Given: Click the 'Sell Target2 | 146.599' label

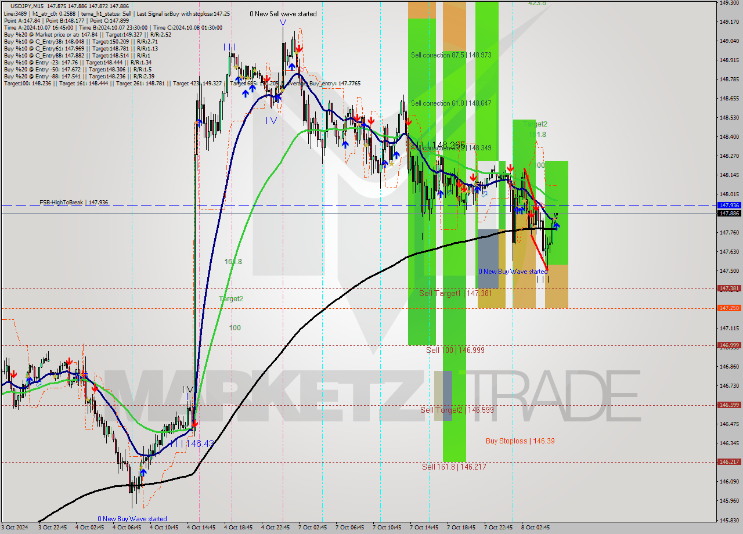Looking at the screenshot, I should click(x=457, y=410).
